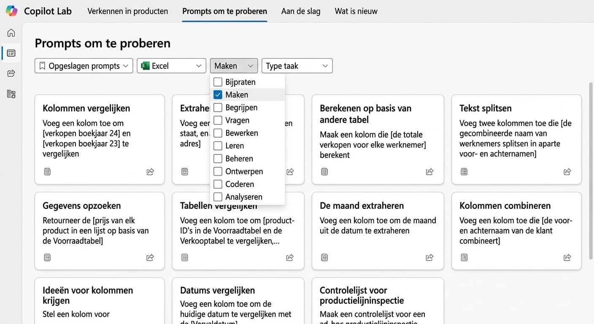Click the Excel icon in the app filter
This screenshot has height=324, width=594.
[x=146, y=65]
